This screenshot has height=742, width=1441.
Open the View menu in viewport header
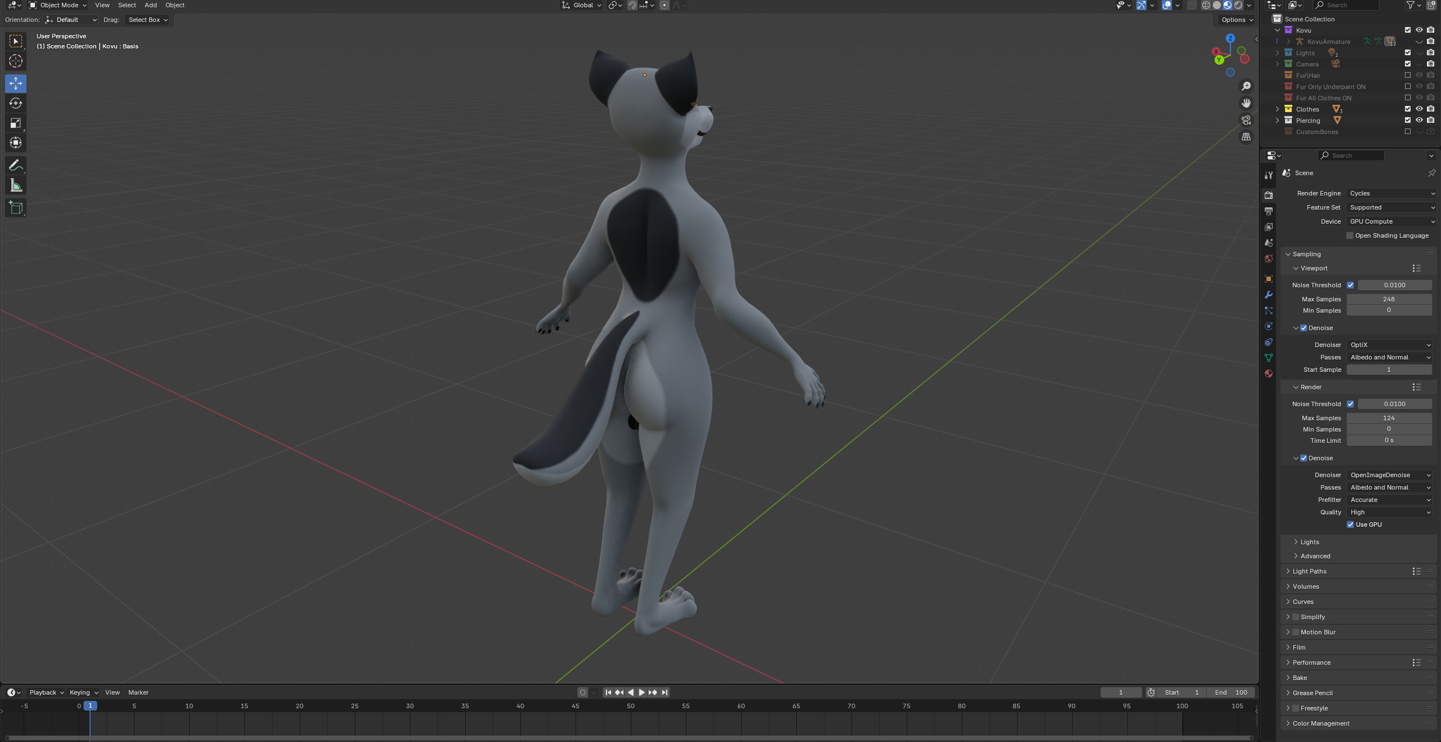point(102,5)
